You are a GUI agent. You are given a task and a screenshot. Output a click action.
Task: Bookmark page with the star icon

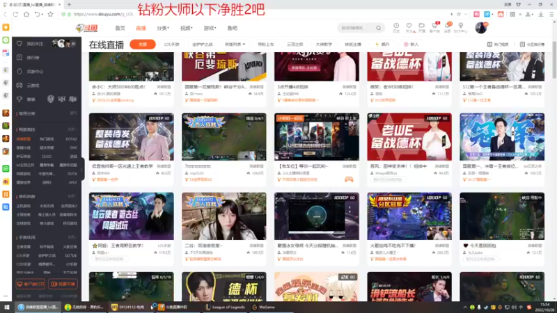tap(50, 14)
